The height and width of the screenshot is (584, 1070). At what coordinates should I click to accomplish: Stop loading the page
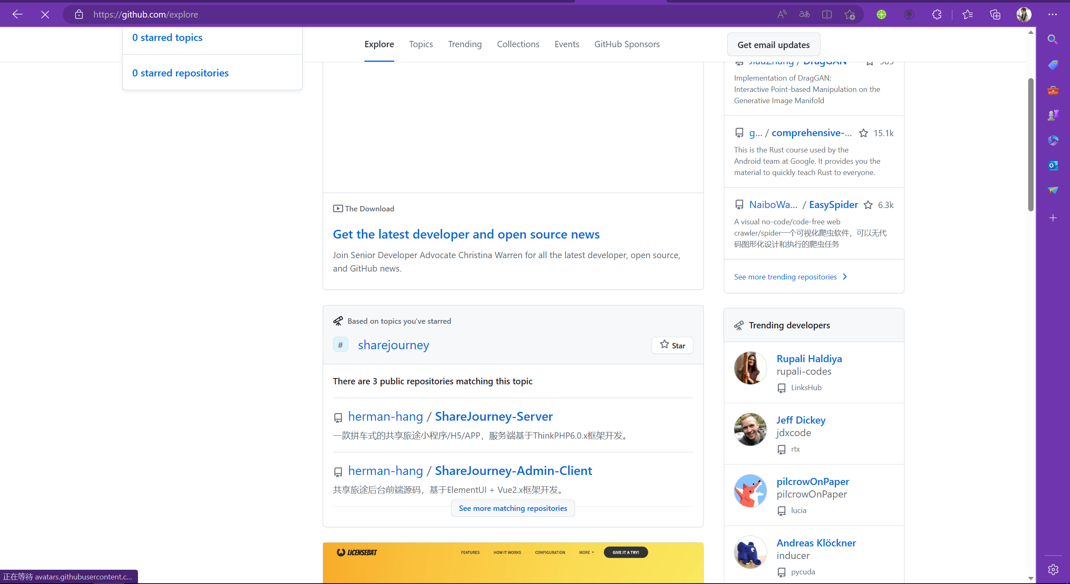coord(45,15)
